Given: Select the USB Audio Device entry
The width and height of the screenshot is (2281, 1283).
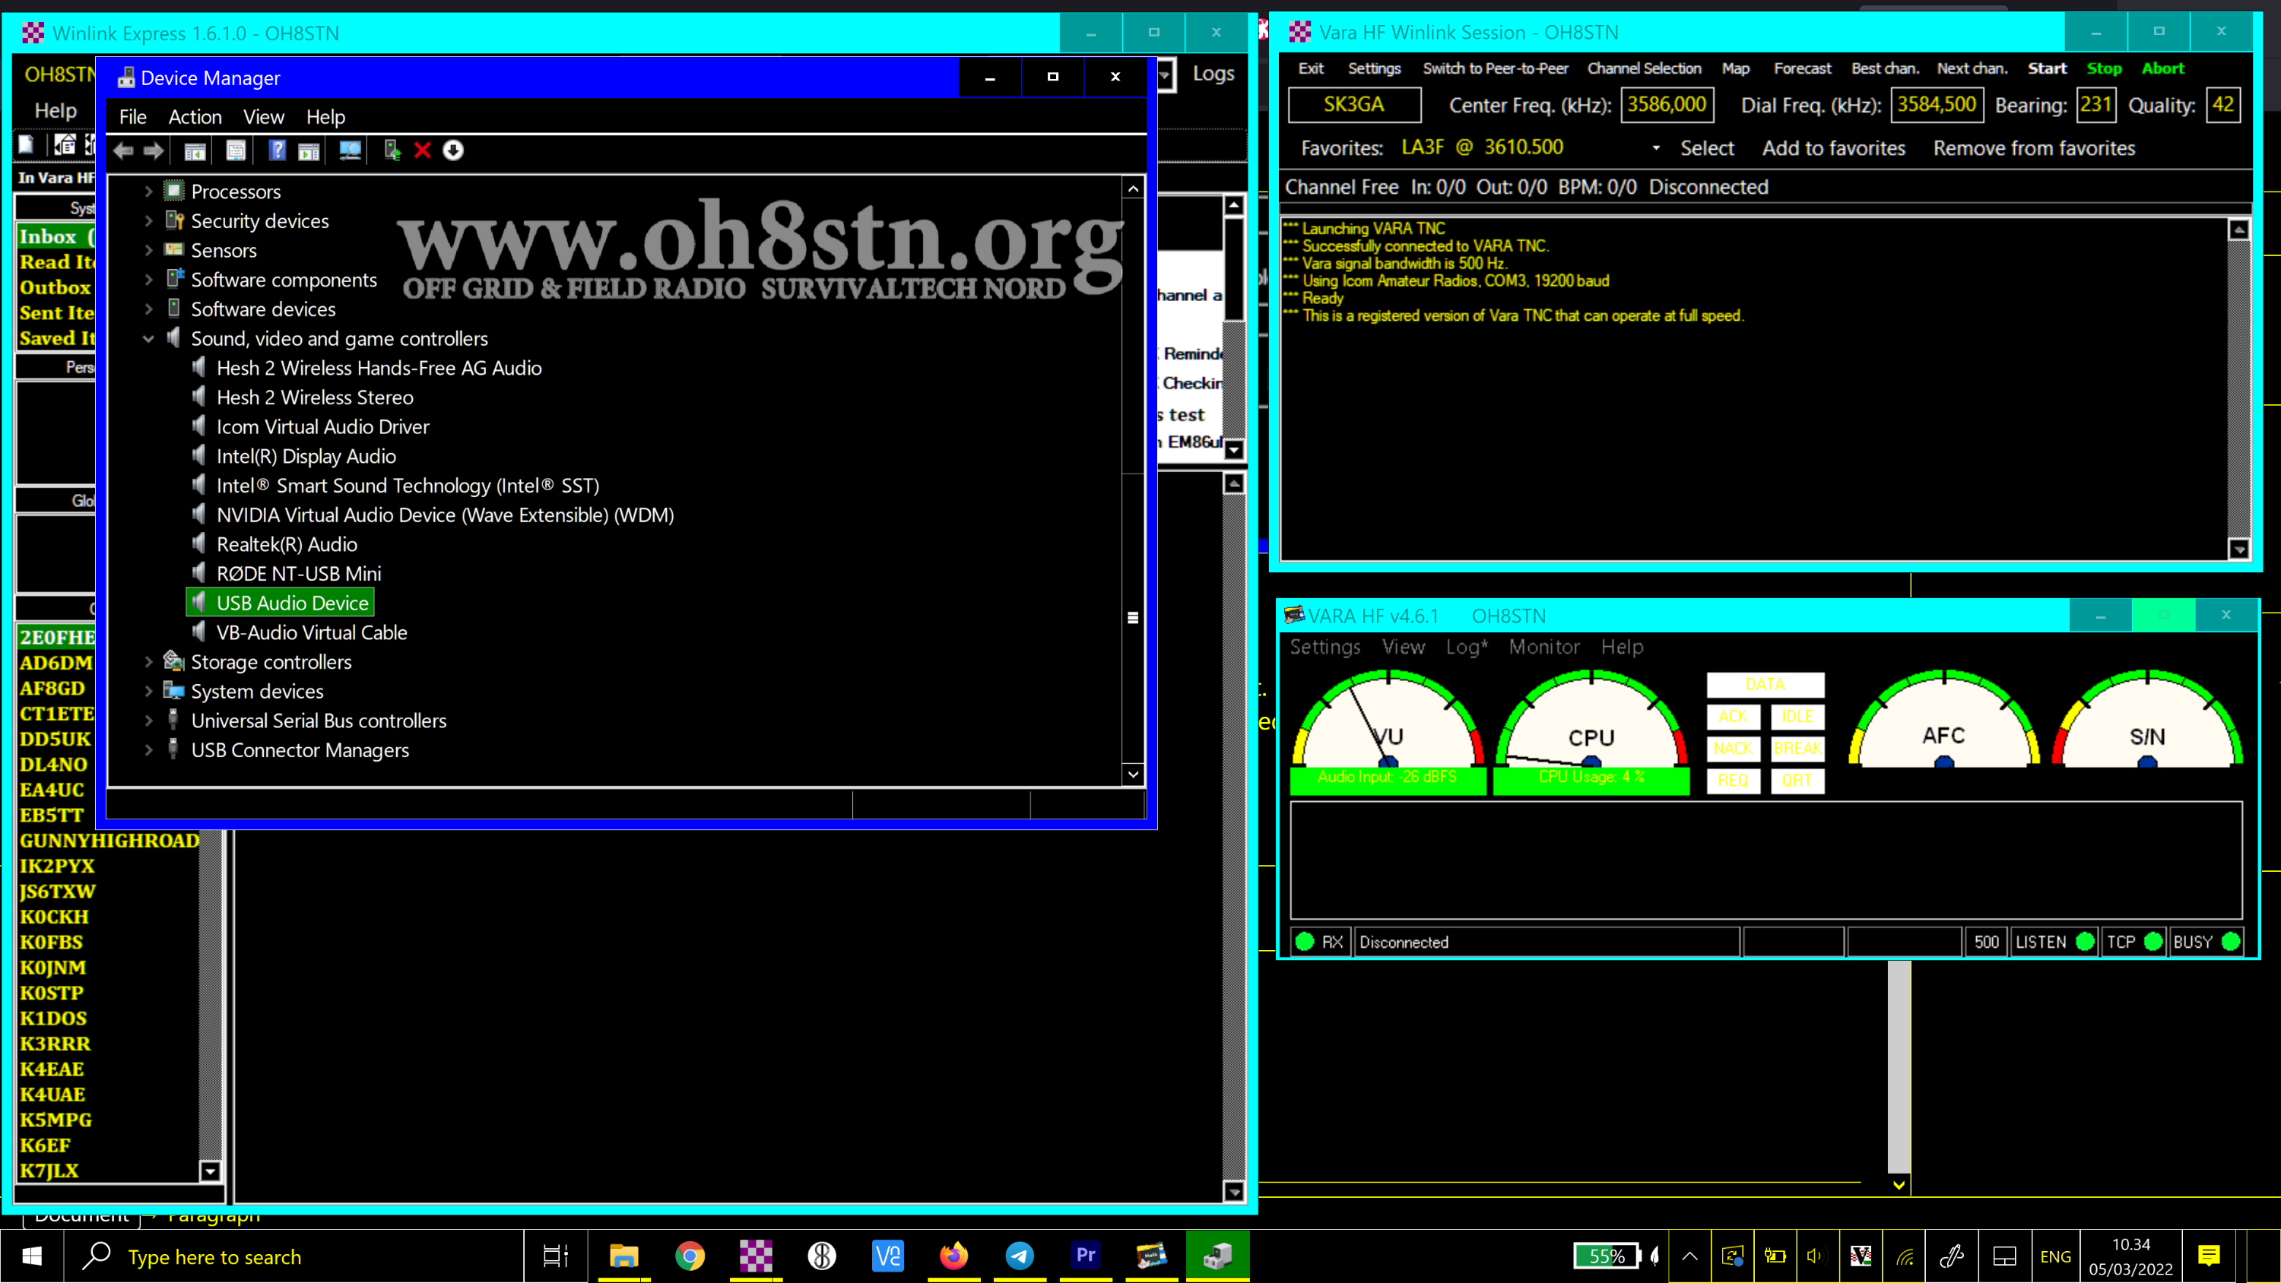Looking at the screenshot, I should (x=292, y=603).
